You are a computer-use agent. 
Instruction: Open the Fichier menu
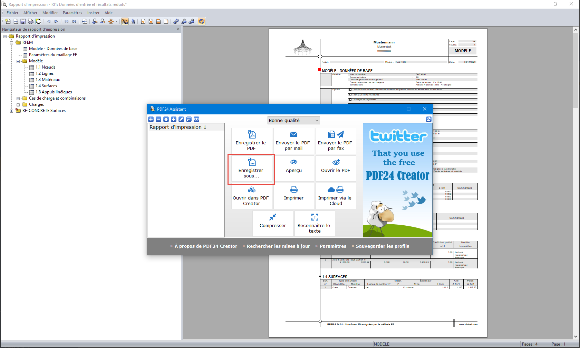click(12, 13)
